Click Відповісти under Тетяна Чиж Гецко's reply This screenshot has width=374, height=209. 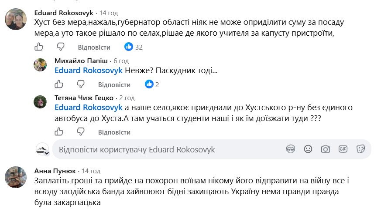point(114,132)
